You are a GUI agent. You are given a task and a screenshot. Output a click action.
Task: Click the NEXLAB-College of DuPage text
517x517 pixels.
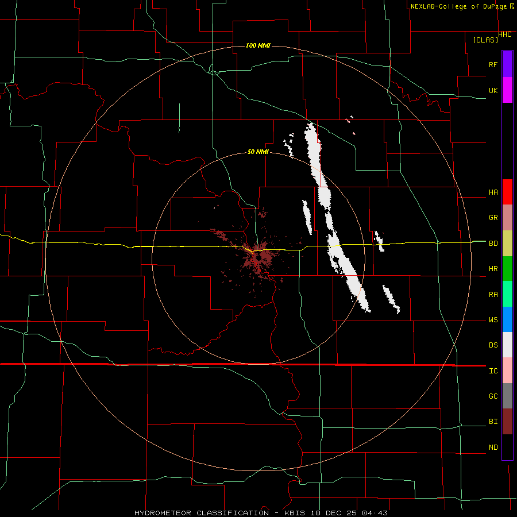click(x=460, y=6)
